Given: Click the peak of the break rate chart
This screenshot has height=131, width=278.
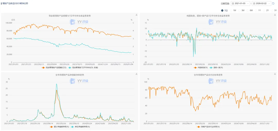Looking at the screenshot, I should click(56, 84).
